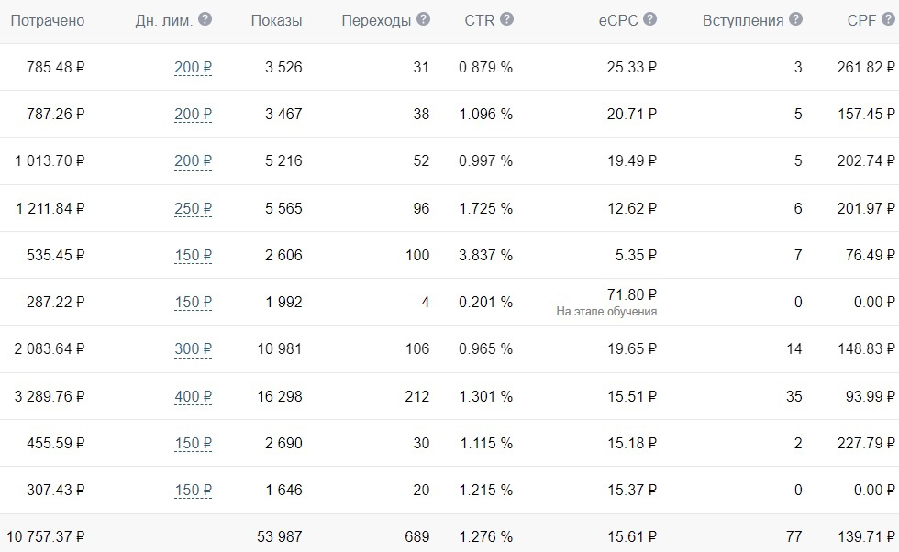
Task: Edit the 200 ₽ limit in first row
Action: coord(194,67)
